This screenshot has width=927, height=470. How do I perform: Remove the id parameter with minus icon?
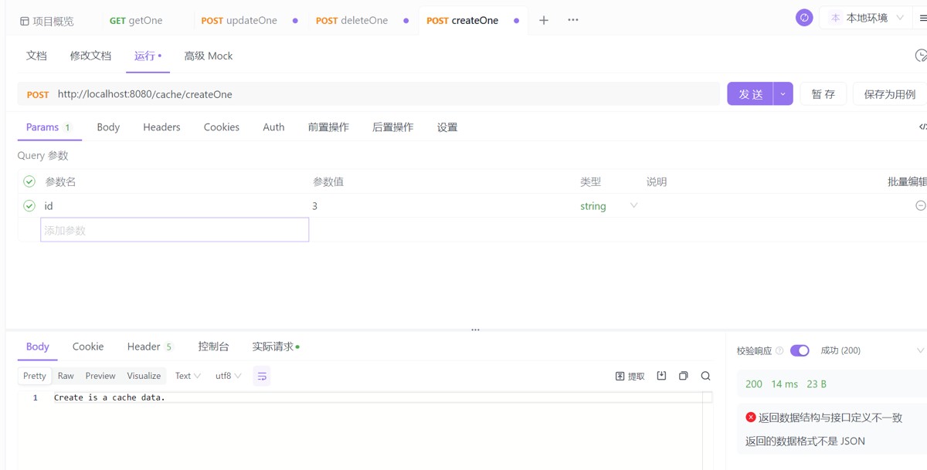tap(921, 205)
